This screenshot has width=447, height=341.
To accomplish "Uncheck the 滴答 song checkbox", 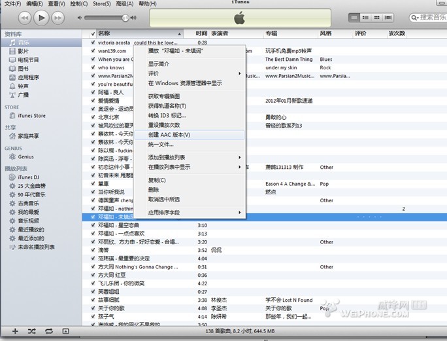I will tap(93, 250).
